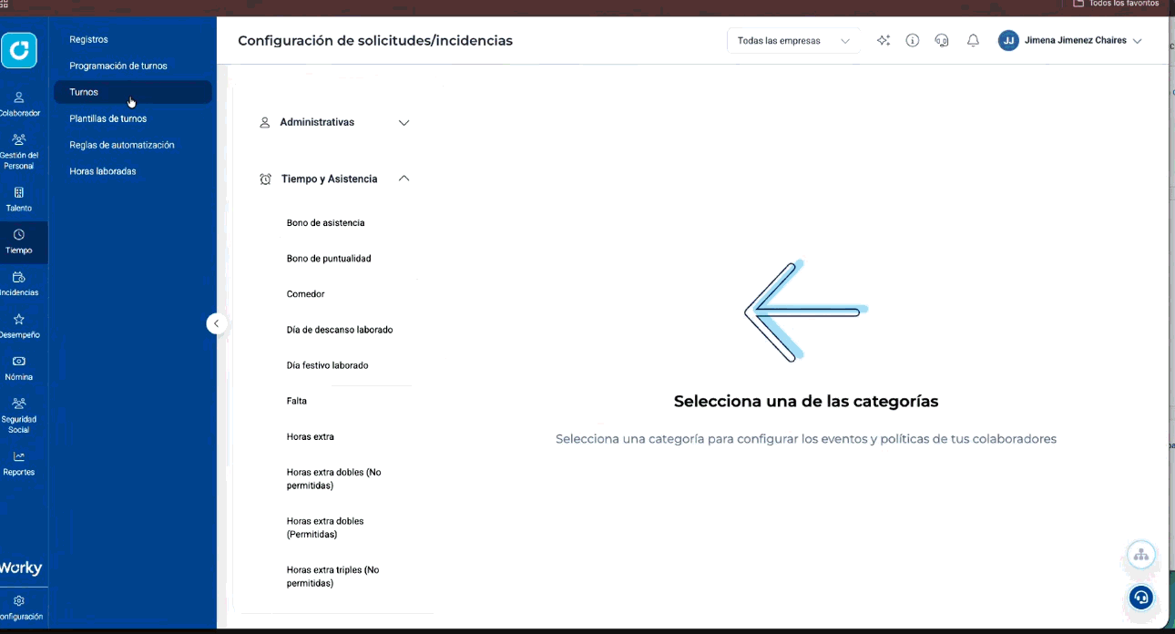
Task: Open the org chart floating button
Action: 1140,555
